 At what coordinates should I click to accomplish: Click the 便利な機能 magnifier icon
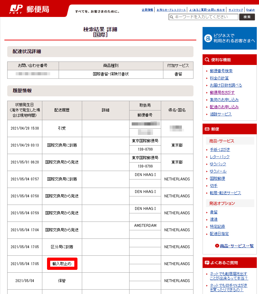pos(207,60)
